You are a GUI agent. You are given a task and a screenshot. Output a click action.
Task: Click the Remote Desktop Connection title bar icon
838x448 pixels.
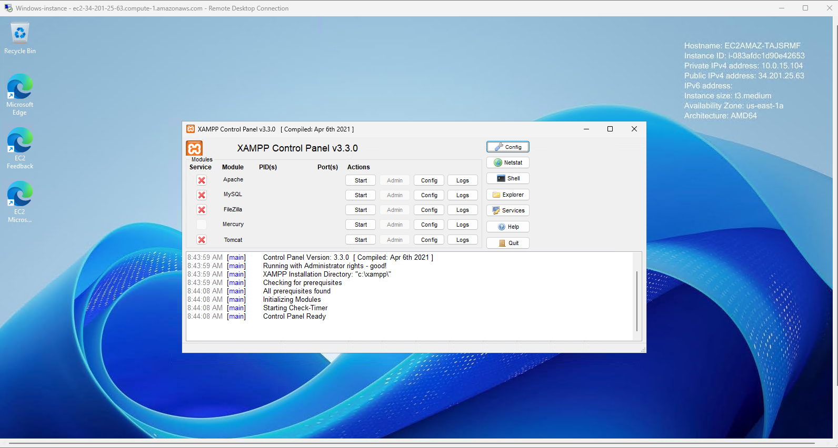8,8
